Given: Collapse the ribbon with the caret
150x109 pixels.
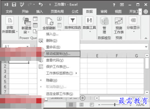Looking at the screenshot, I should coord(146,38).
